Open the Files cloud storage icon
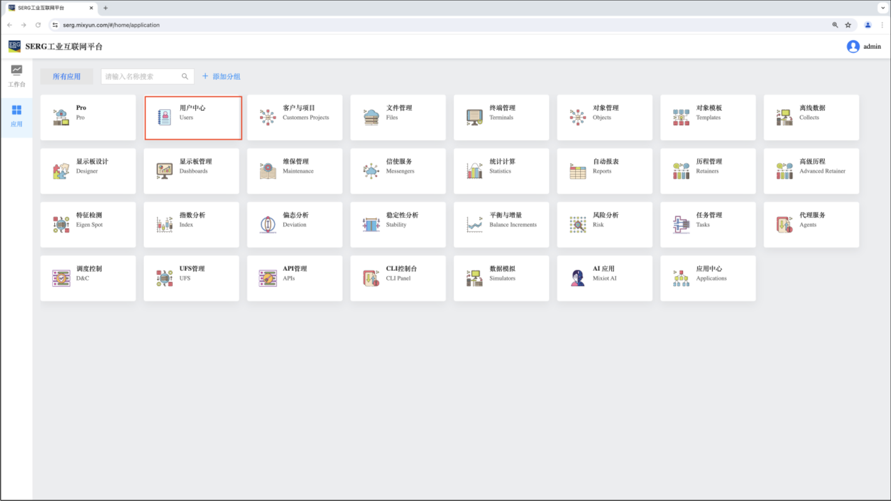Screen dimensions: 891x501 (371, 117)
